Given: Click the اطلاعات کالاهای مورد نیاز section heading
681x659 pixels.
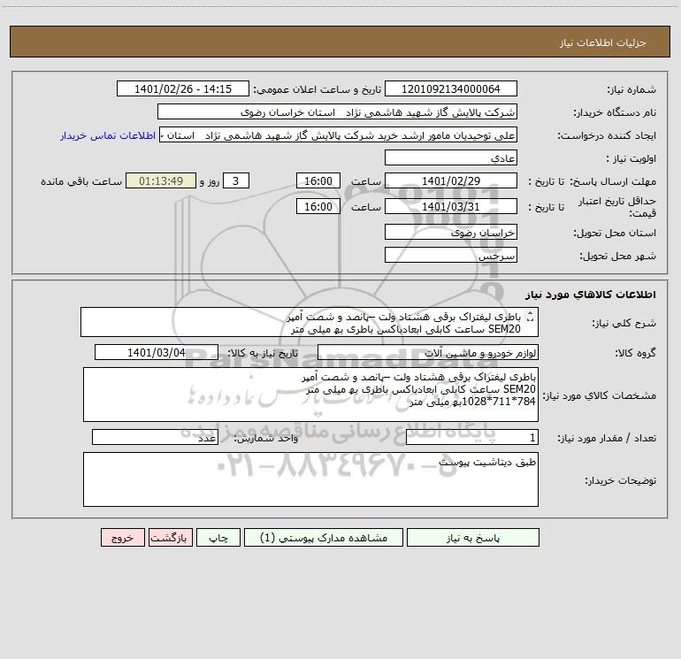Looking at the screenshot, I should 591,295.
